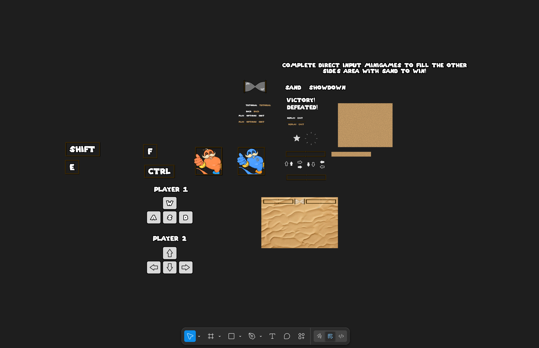Open the Actions and resources panel
This screenshot has width=539, height=348.
(x=302, y=336)
